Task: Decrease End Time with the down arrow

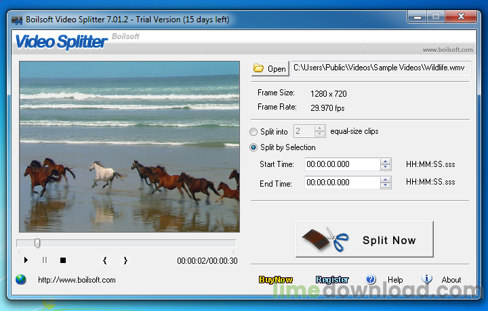Action: click(x=386, y=185)
